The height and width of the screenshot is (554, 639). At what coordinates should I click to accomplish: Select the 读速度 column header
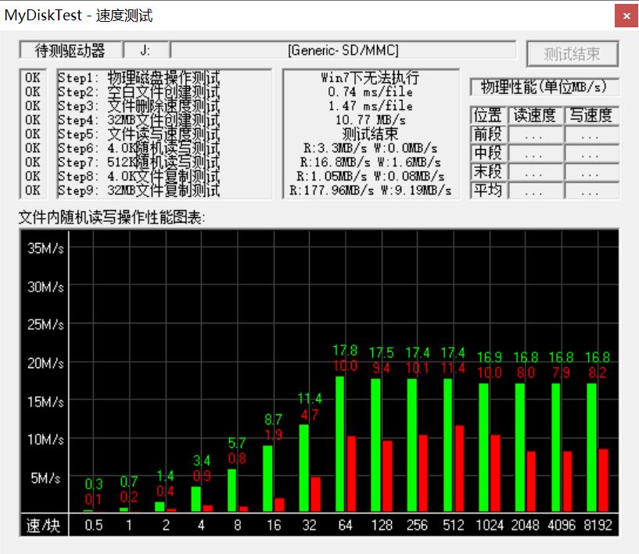point(534,116)
